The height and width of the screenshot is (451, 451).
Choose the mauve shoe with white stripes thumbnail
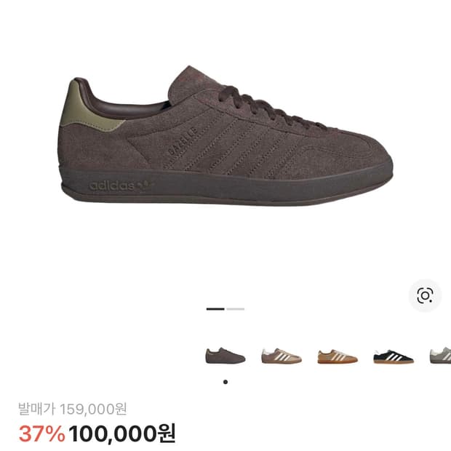[282, 356]
